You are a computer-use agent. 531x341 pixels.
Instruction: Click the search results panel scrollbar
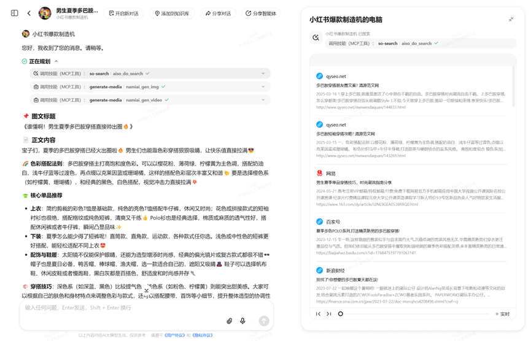[513, 86]
